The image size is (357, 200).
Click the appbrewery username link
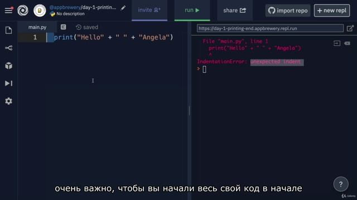[65, 7]
